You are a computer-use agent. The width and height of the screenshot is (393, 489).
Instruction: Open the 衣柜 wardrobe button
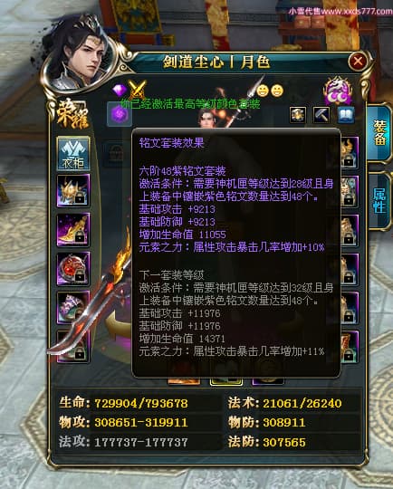[x=73, y=154]
